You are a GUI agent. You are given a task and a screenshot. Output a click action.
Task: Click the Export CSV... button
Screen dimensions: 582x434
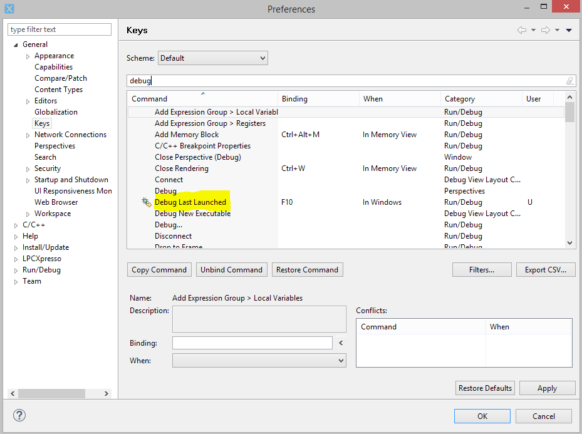546,270
